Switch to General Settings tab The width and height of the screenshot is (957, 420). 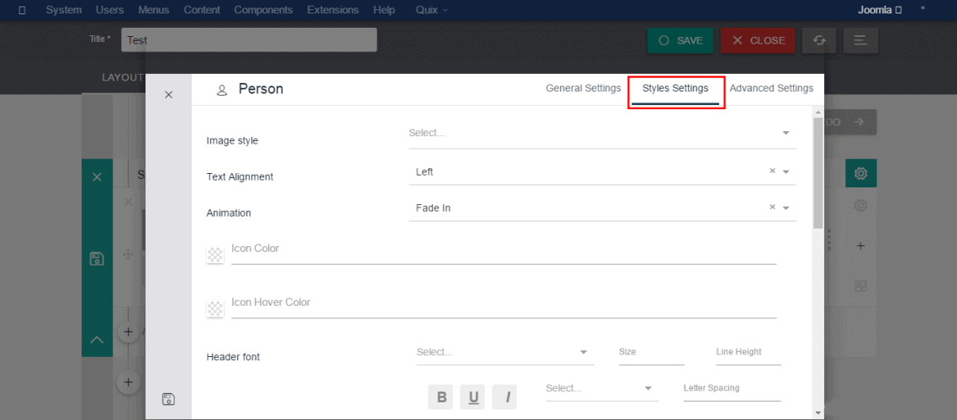point(583,88)
